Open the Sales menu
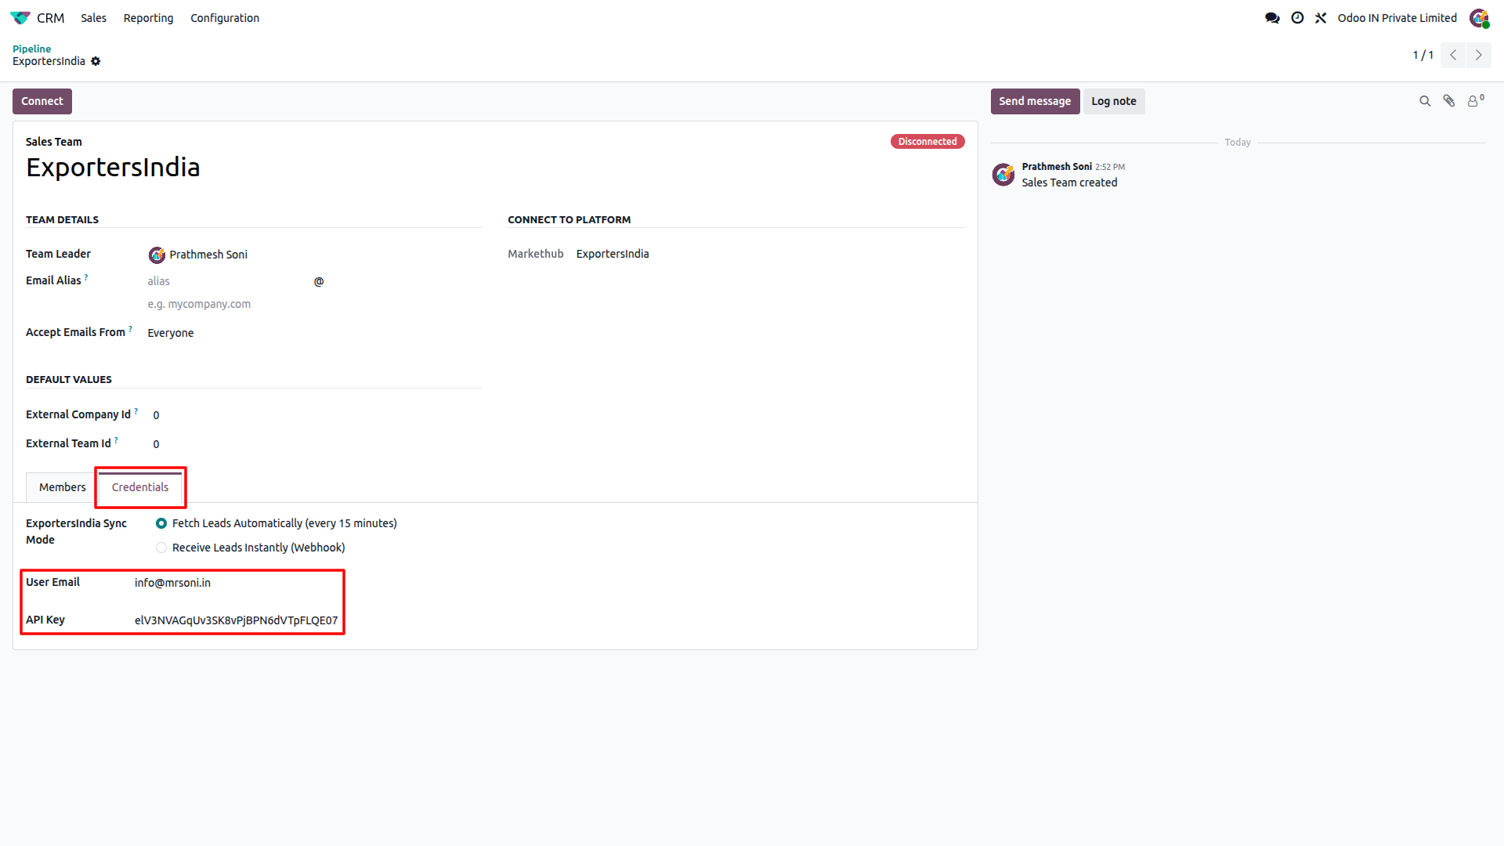The width and height of the screenshot is (1504, 846). 93,17
